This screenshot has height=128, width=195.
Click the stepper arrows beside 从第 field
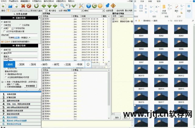click(x=12, y=28)
